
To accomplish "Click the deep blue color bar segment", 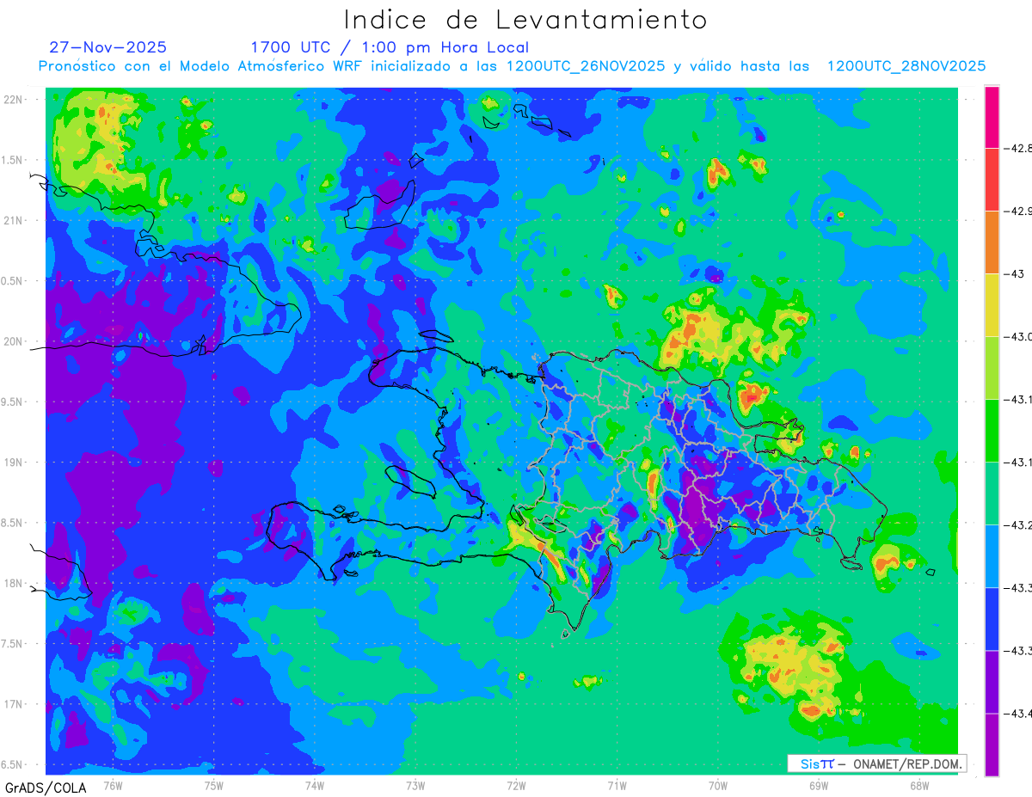I will click(992, 618).
